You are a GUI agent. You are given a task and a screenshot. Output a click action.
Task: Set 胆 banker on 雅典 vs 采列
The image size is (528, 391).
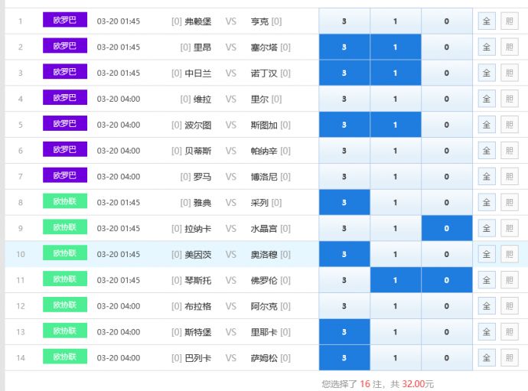[508, 203]
